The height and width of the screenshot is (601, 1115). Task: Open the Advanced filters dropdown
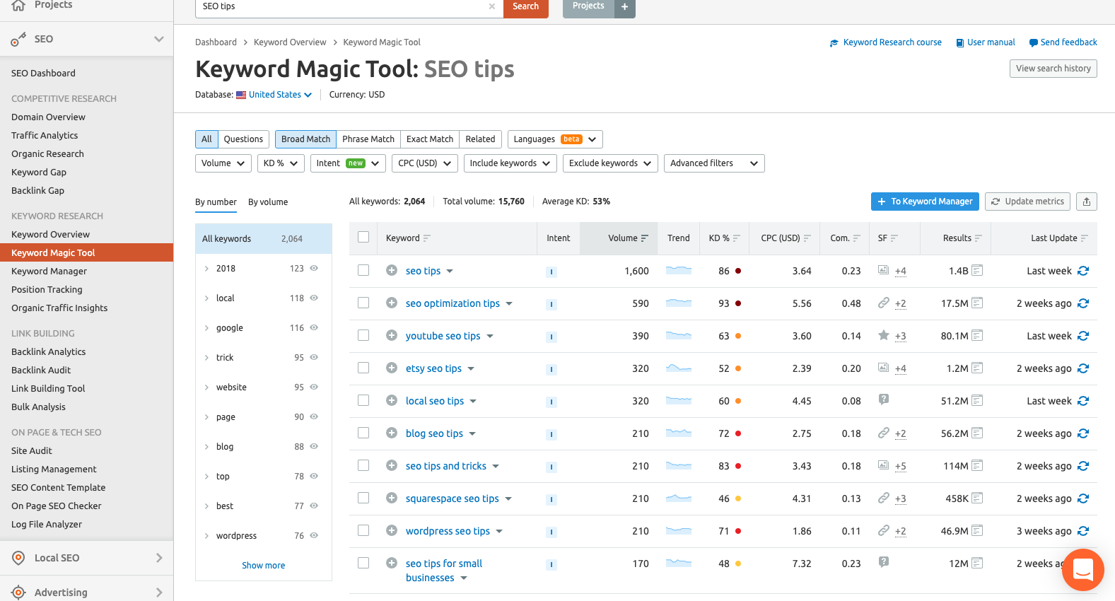pos(714,163)
